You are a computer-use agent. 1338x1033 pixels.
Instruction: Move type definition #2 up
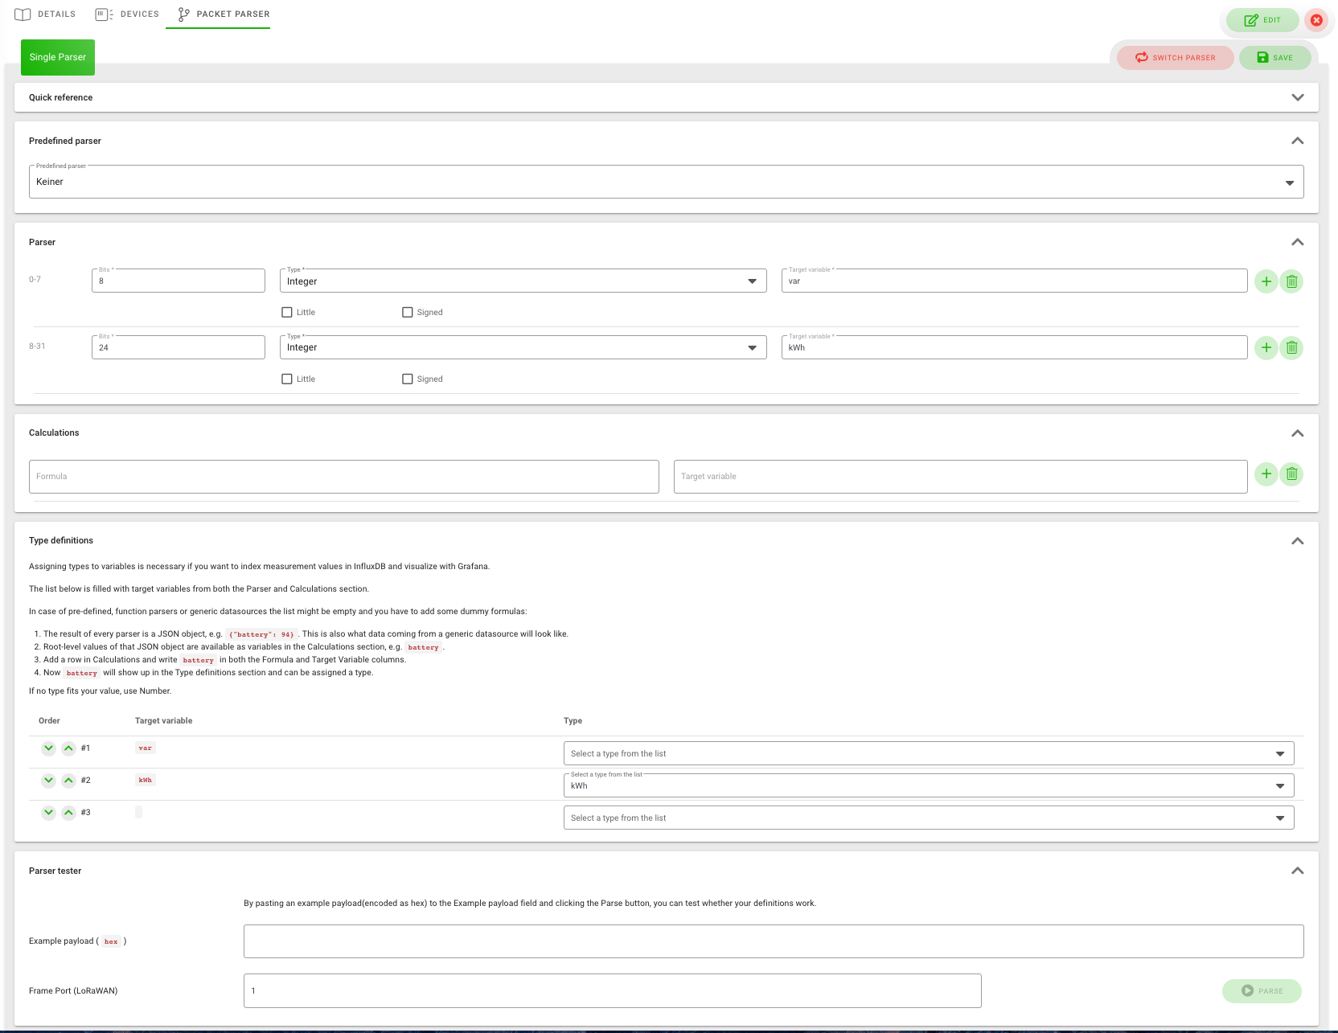68,781
